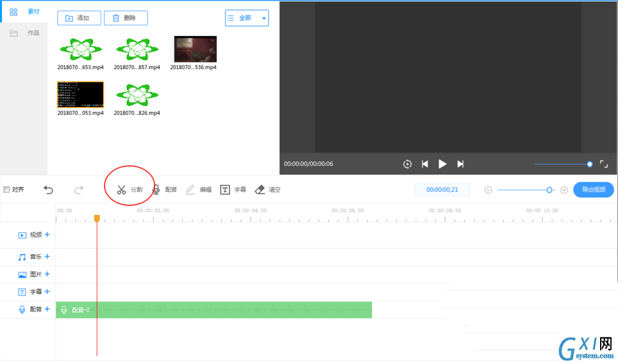Click the 字幕 subtitle tool
Image resolution: width=618 pixels, height=361 pixels.
pos(233,190)
